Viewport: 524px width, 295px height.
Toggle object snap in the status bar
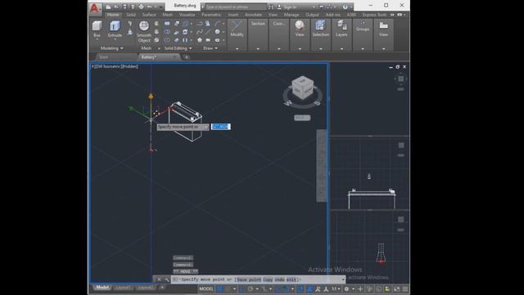(x=286, y=288)
